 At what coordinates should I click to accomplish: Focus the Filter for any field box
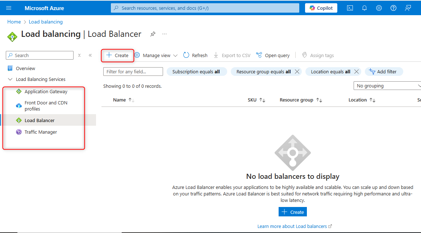(x=133, y=72)
